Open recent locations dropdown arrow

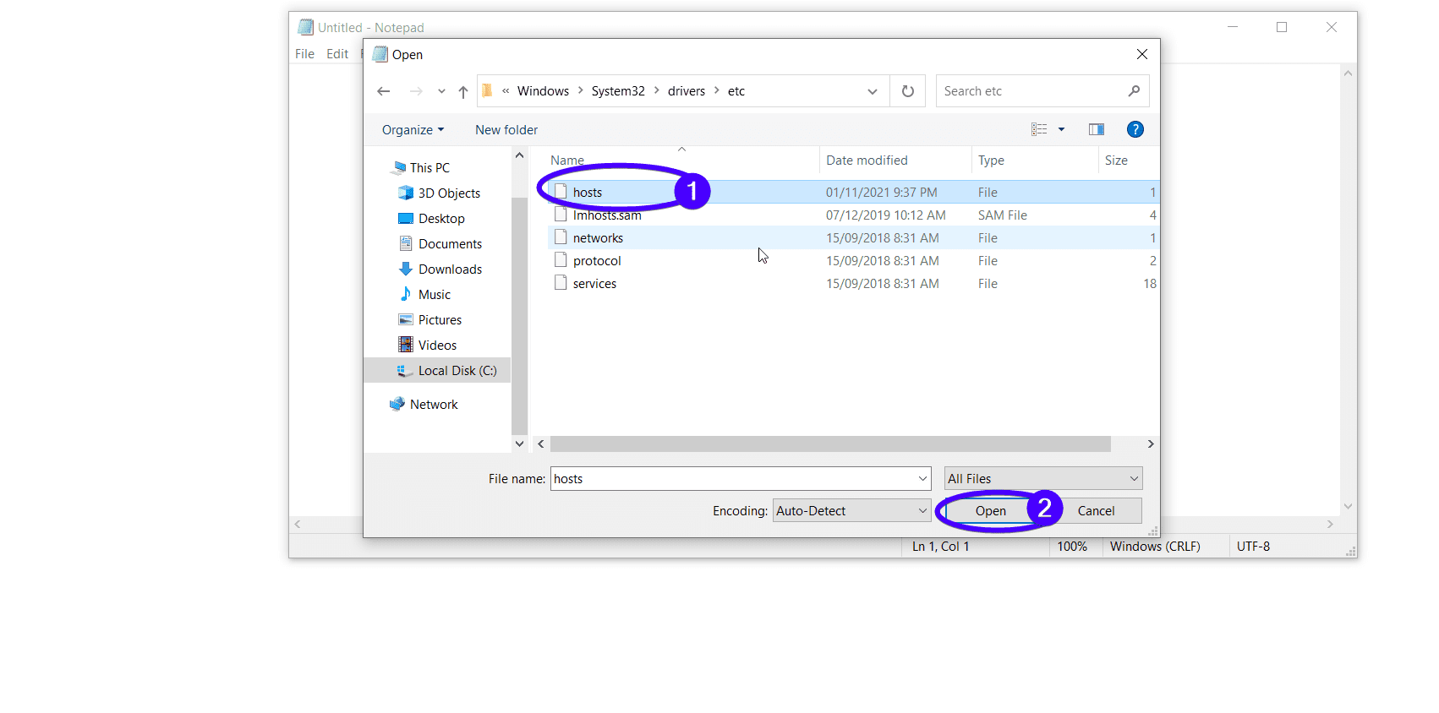pos(441,91)
